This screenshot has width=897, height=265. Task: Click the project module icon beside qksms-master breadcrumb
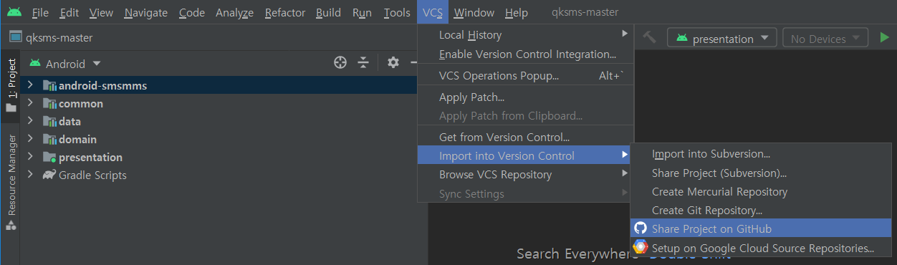pos(15,37)
